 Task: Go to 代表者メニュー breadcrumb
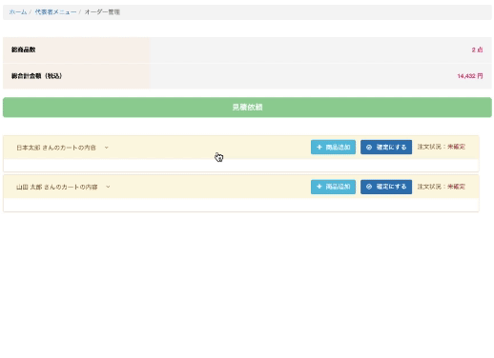55,12
